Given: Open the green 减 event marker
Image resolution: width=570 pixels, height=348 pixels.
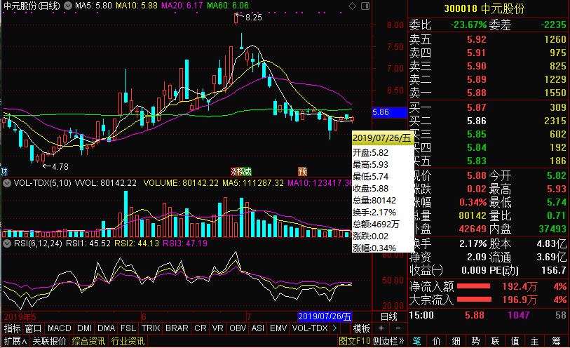Looking at the screenshot, I should click(x=247, y=171).
